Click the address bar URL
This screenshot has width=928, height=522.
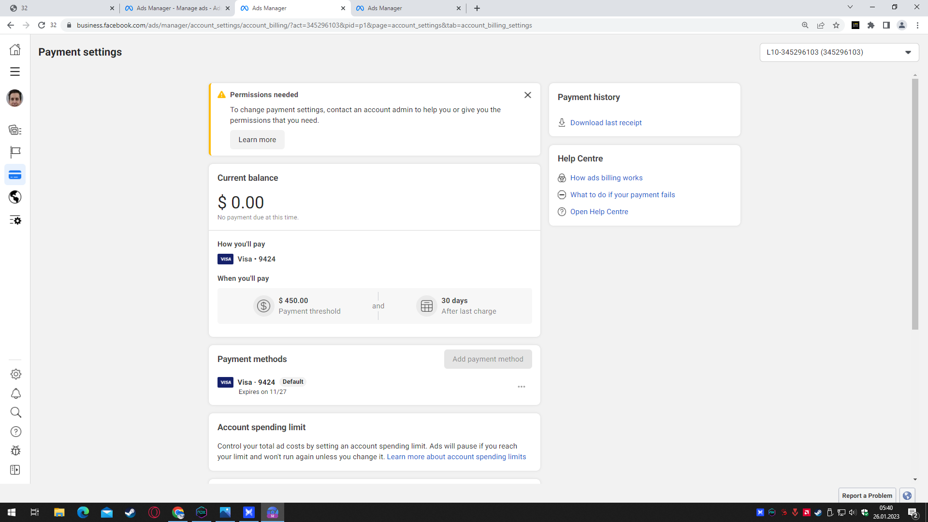tap(304, 25)
